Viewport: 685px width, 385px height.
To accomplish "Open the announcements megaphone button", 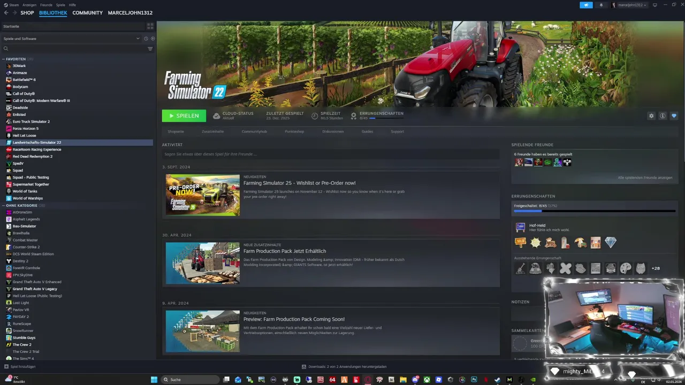I will pos(586,5).
